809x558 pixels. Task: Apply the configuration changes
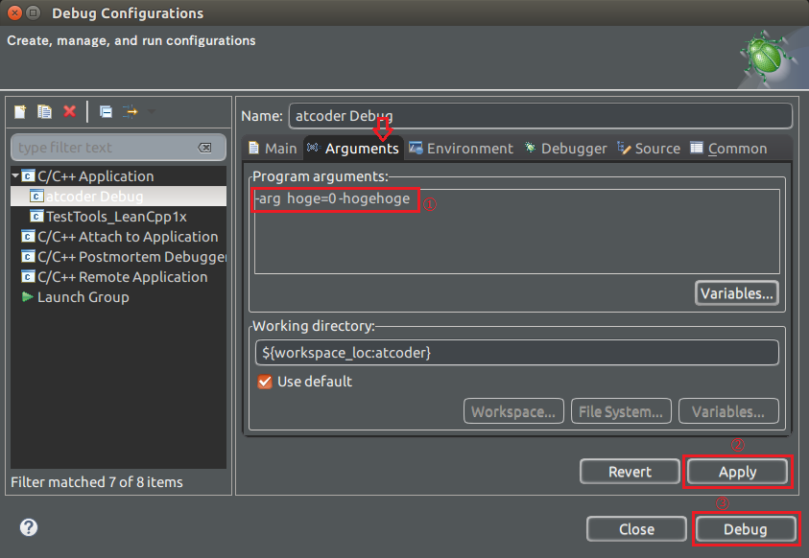point(737,471)
